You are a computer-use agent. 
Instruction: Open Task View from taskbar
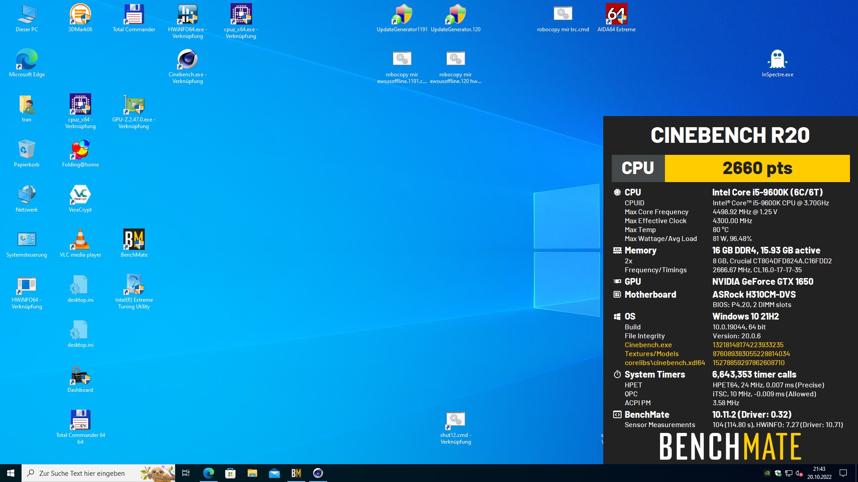click(x=186, y=473)
